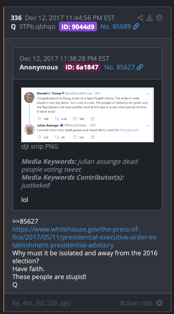174x314 pixels.
Task: Click chain link icon beside No. 85689
Action: (x=136, y=26)
